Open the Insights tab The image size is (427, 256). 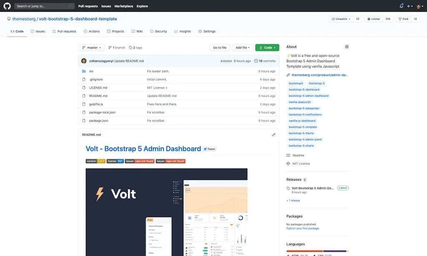coord(183,31)
